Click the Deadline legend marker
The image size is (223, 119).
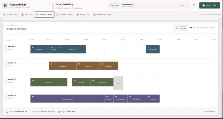207,28
